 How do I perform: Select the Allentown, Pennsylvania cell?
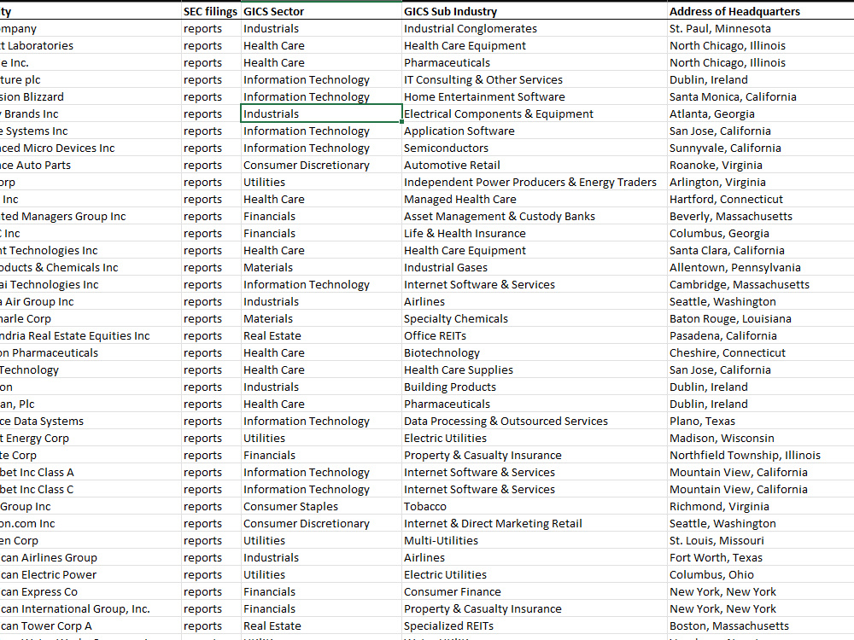coord(760,267)
